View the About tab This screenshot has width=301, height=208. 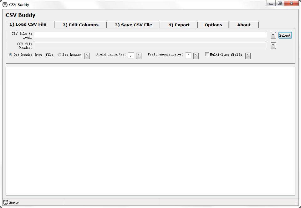244,25
